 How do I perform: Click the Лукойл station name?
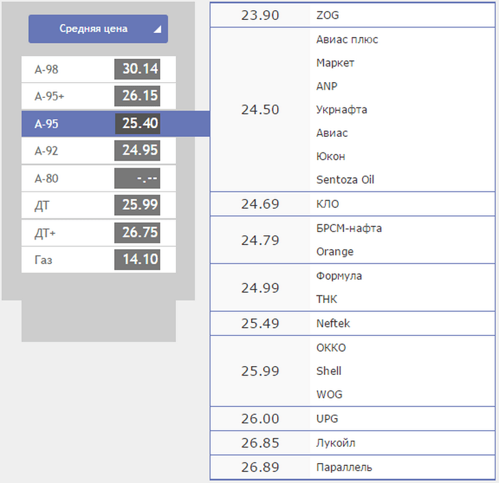[335, 443]
